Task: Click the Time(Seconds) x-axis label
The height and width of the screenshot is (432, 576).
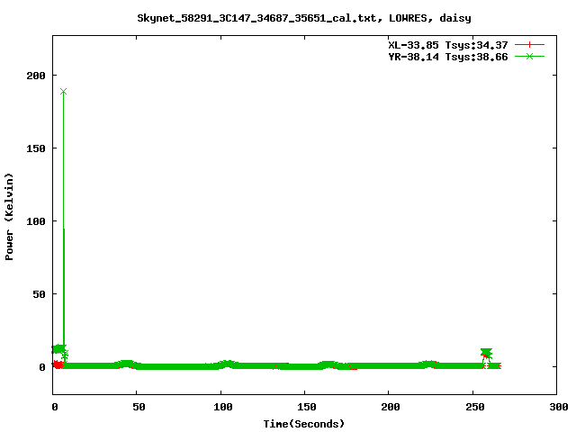Action: point(304,424)
